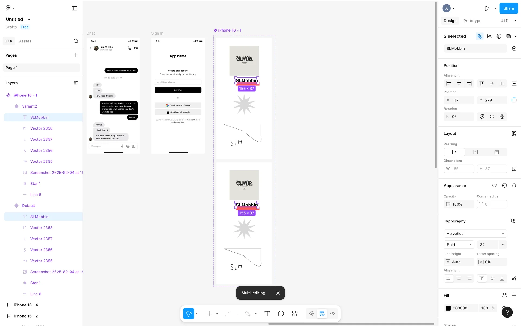
Task: Toggle Appearance visibility eye icon
Action: (x=494, y=186)
